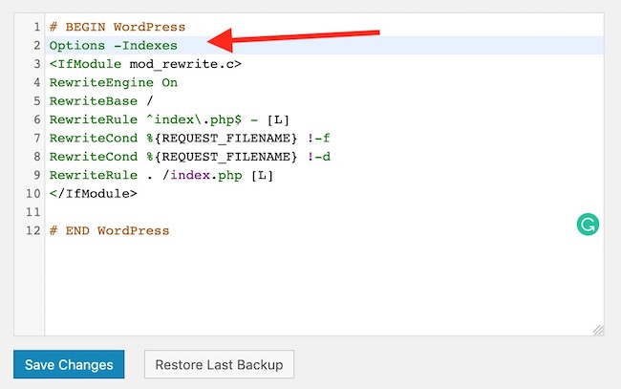
Task: Click the closing "</IfModule>" tag line
Action: tap(94, 193)
